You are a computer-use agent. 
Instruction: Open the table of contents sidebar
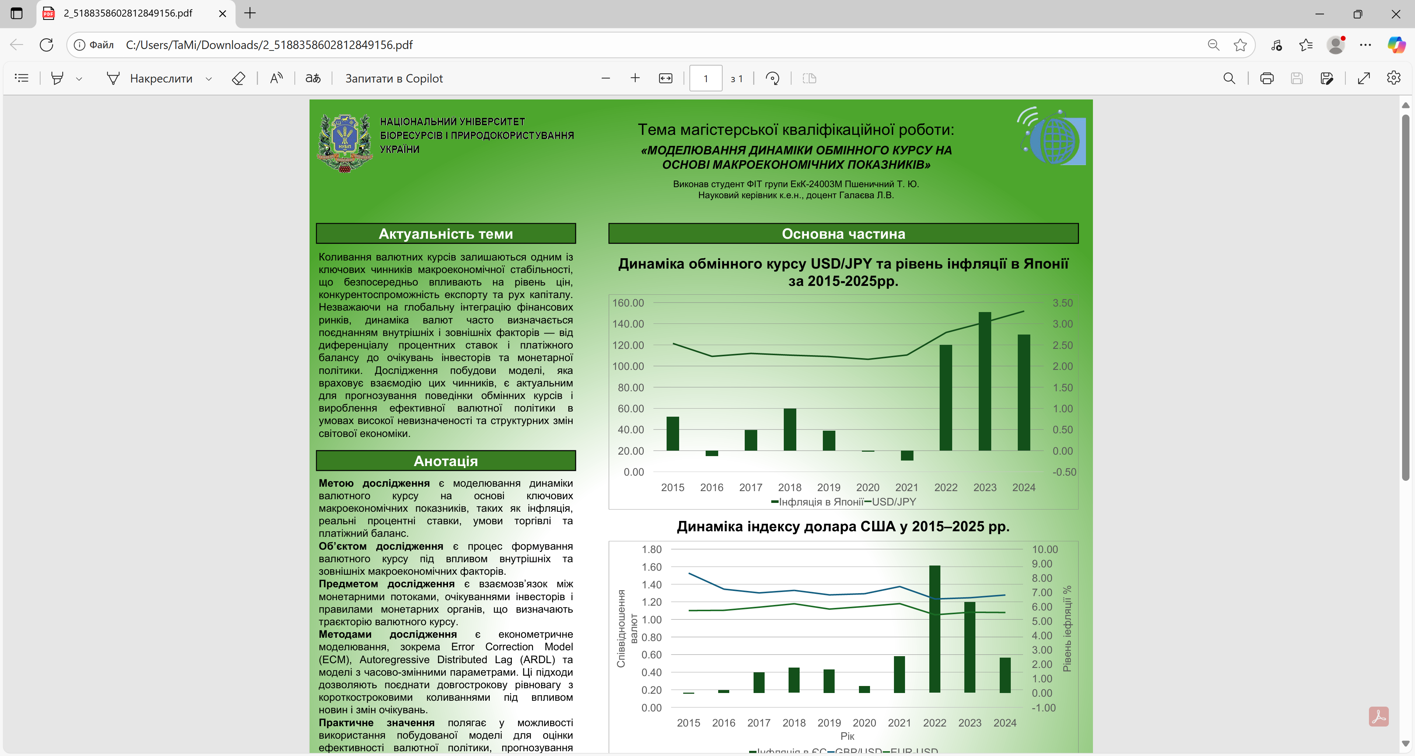tap(21, 78)
